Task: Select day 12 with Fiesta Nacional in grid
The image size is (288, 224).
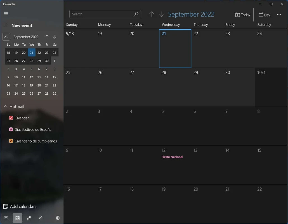Action: (175, 165)
